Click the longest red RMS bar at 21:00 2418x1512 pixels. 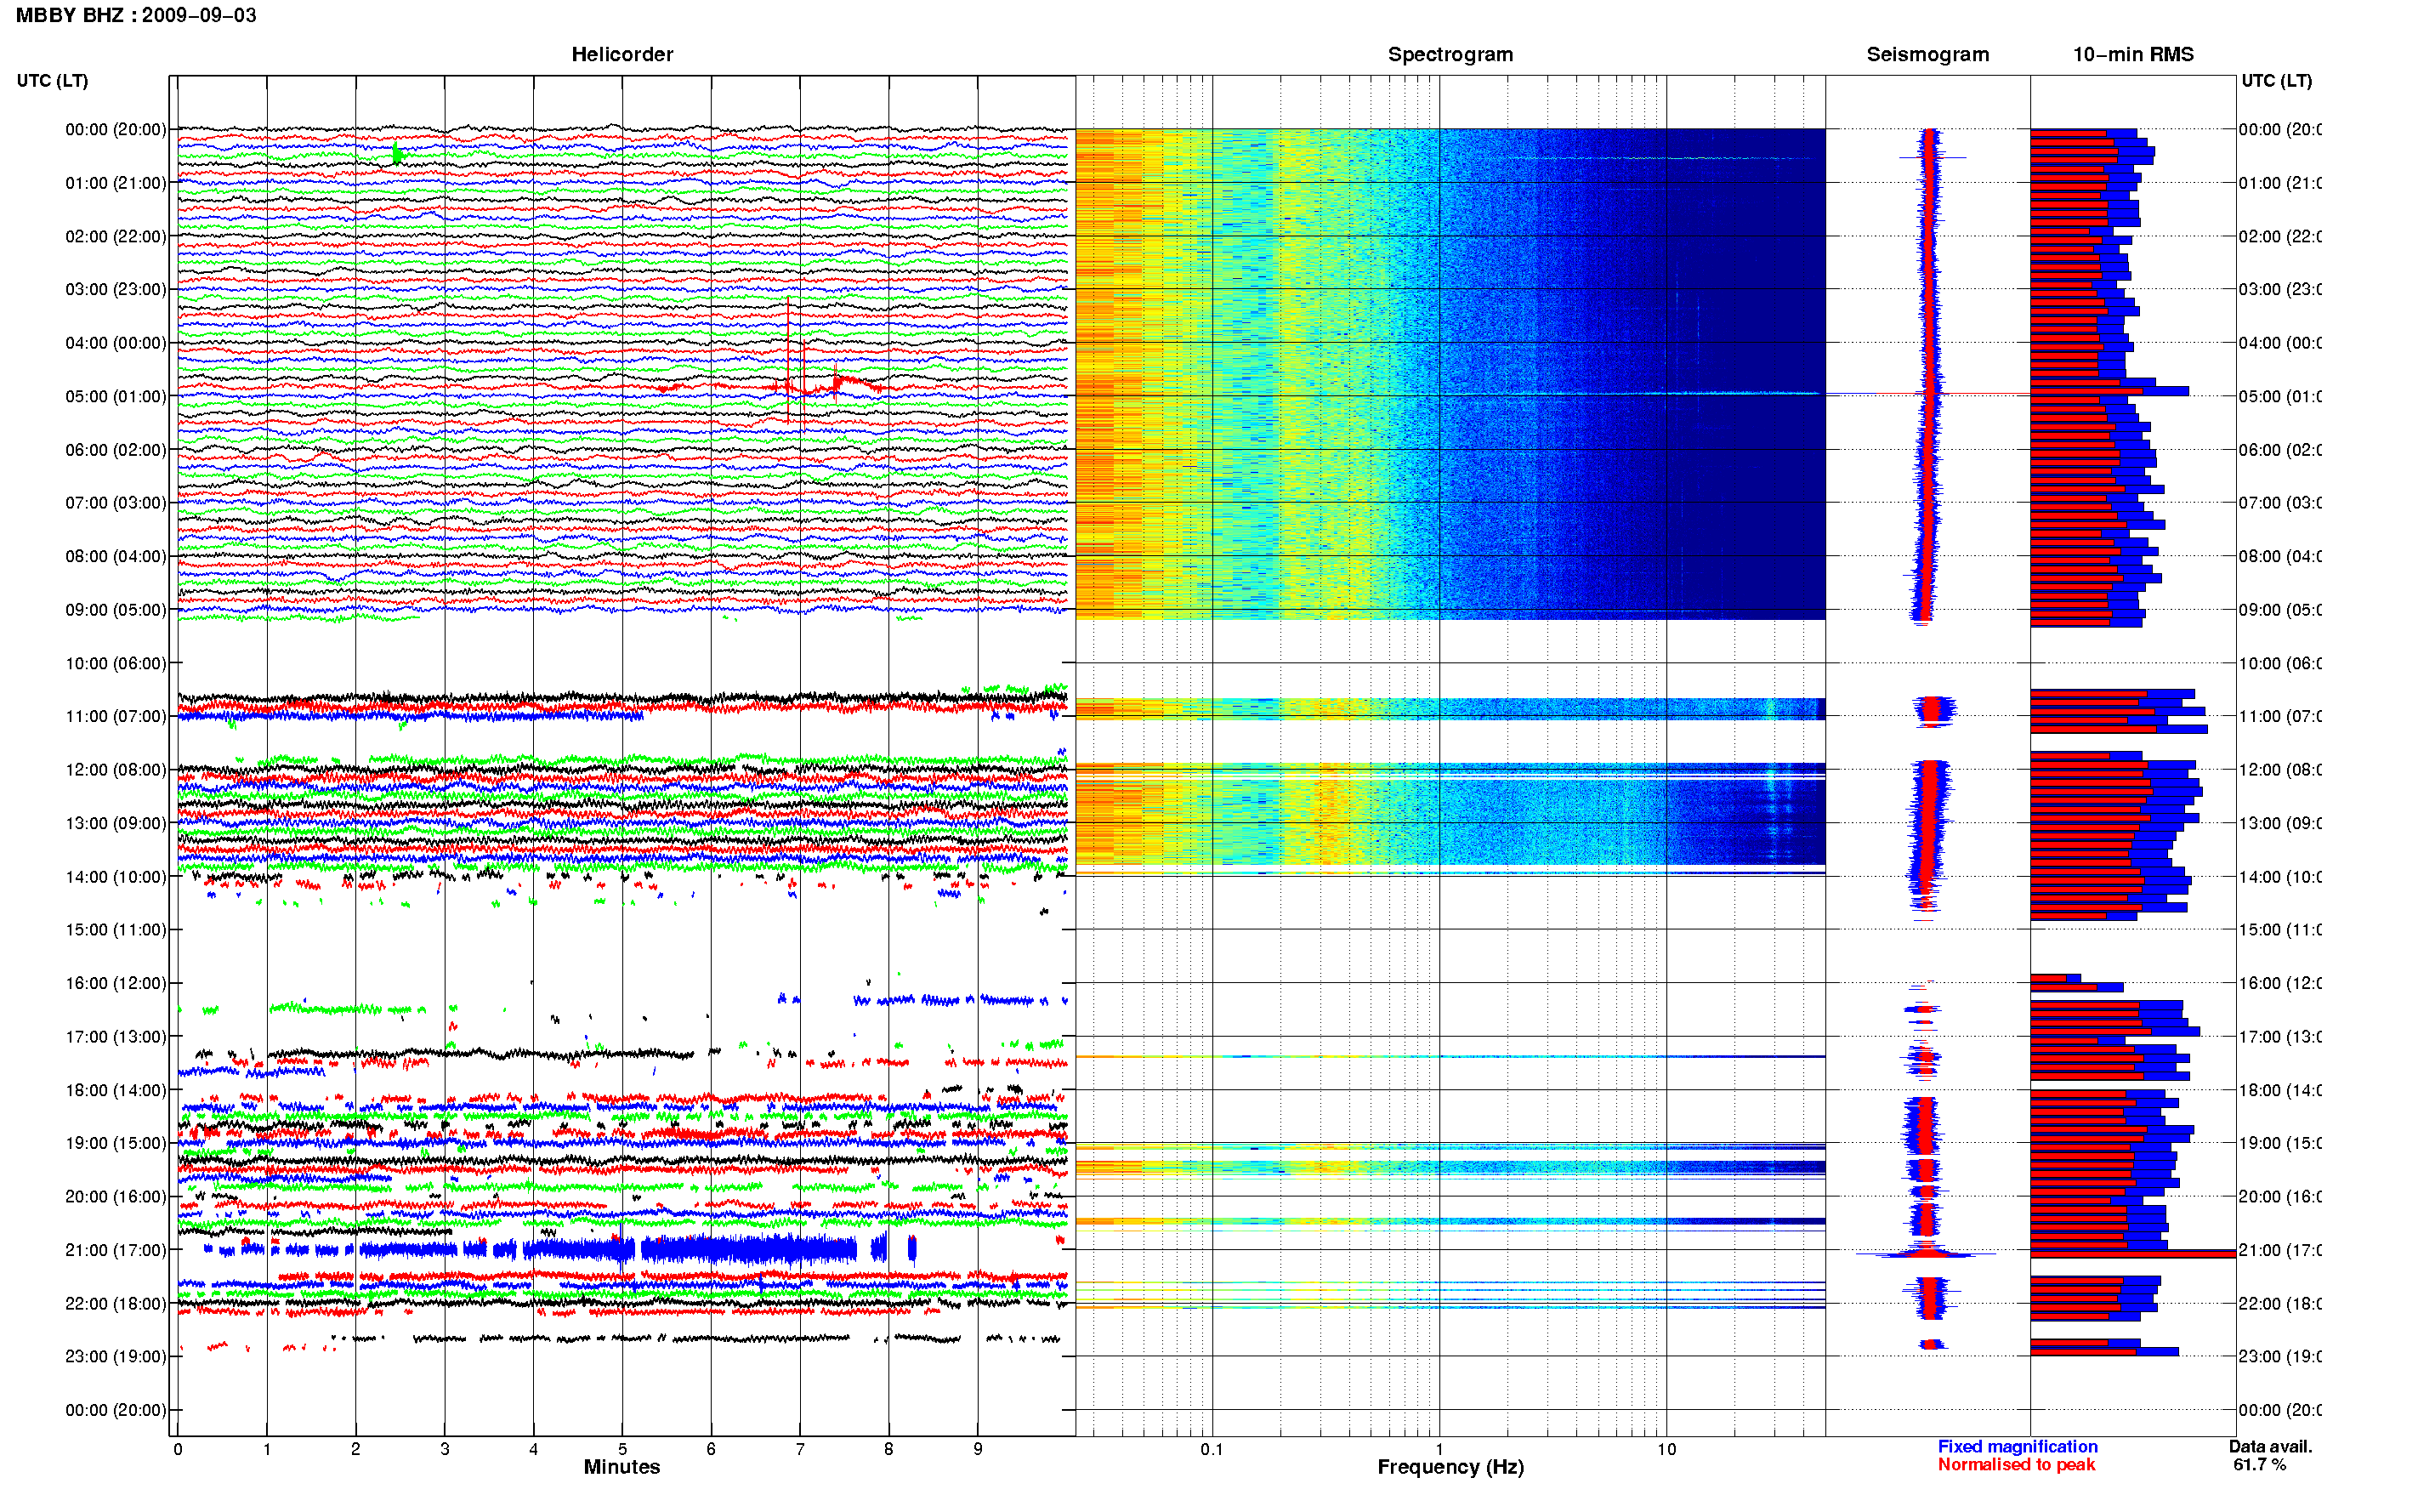(x=2132, y=1253)
